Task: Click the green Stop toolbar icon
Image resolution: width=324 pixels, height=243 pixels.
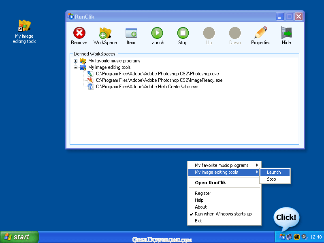Action: pos(183,33)
